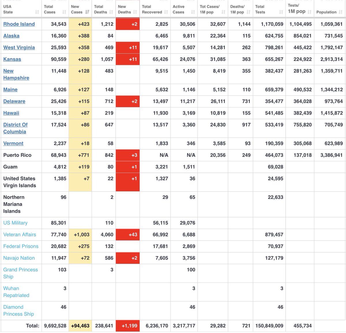Select the Federal Prisons row label
This screenshot has width=346, height=333.
click(x=21, y=246)
